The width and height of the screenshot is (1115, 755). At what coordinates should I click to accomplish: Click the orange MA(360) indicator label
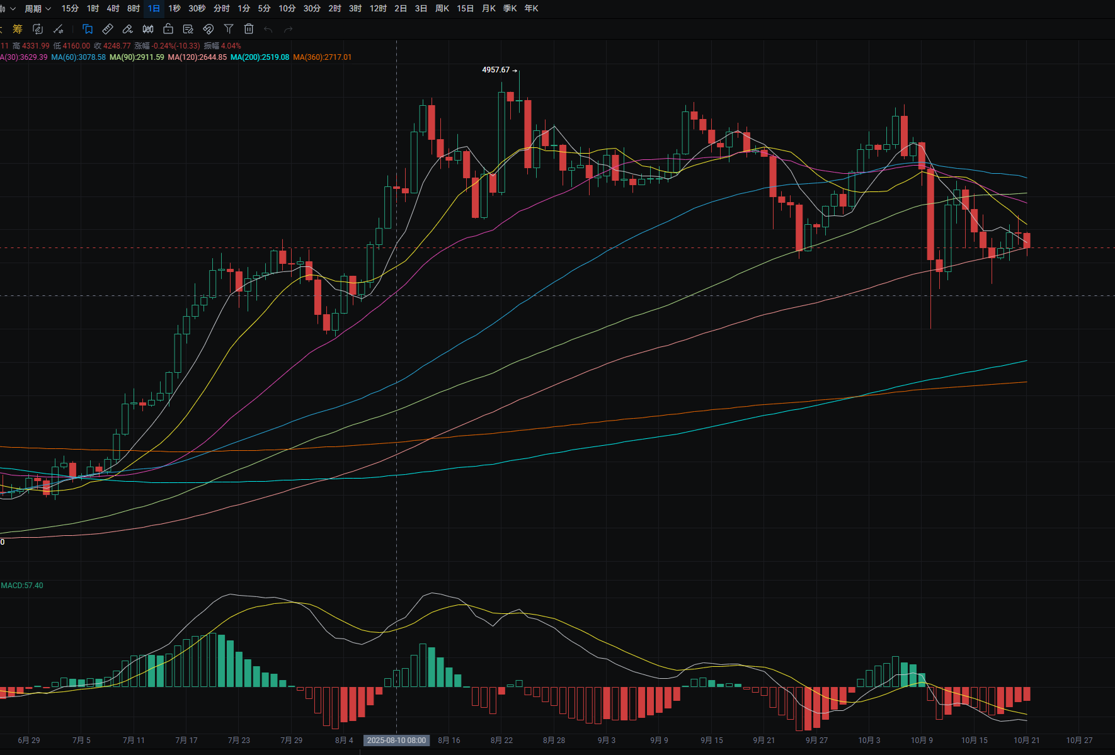pyautogui.click(x=322, y=57)
